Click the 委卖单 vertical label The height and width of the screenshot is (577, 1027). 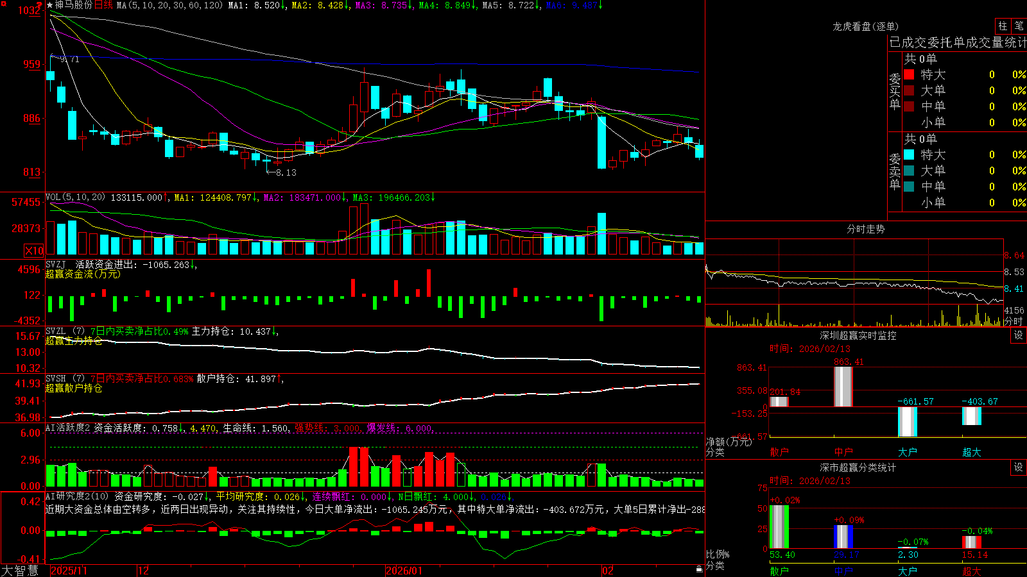(x=895, y=171)
